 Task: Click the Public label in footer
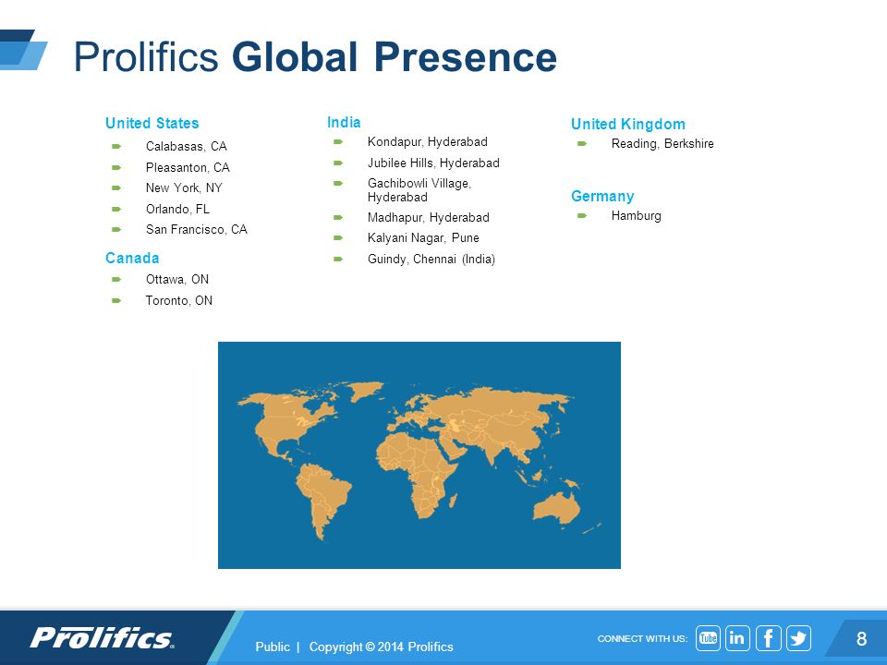[x=272, y=647]
